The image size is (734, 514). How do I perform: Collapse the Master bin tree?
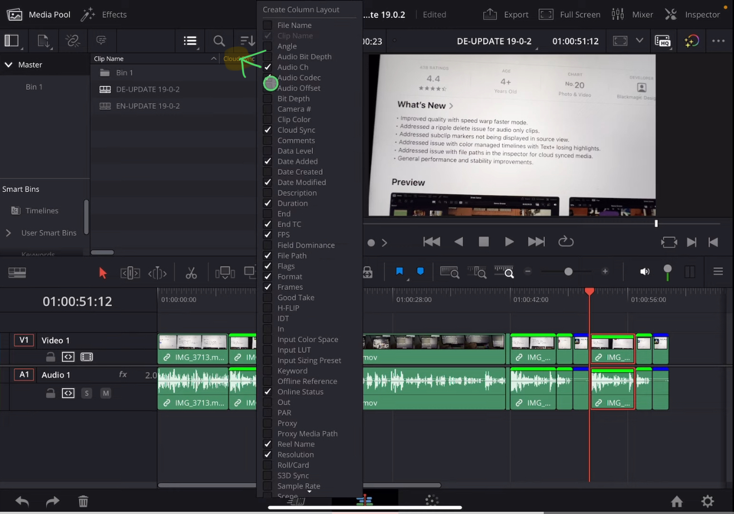click(8, 65)
